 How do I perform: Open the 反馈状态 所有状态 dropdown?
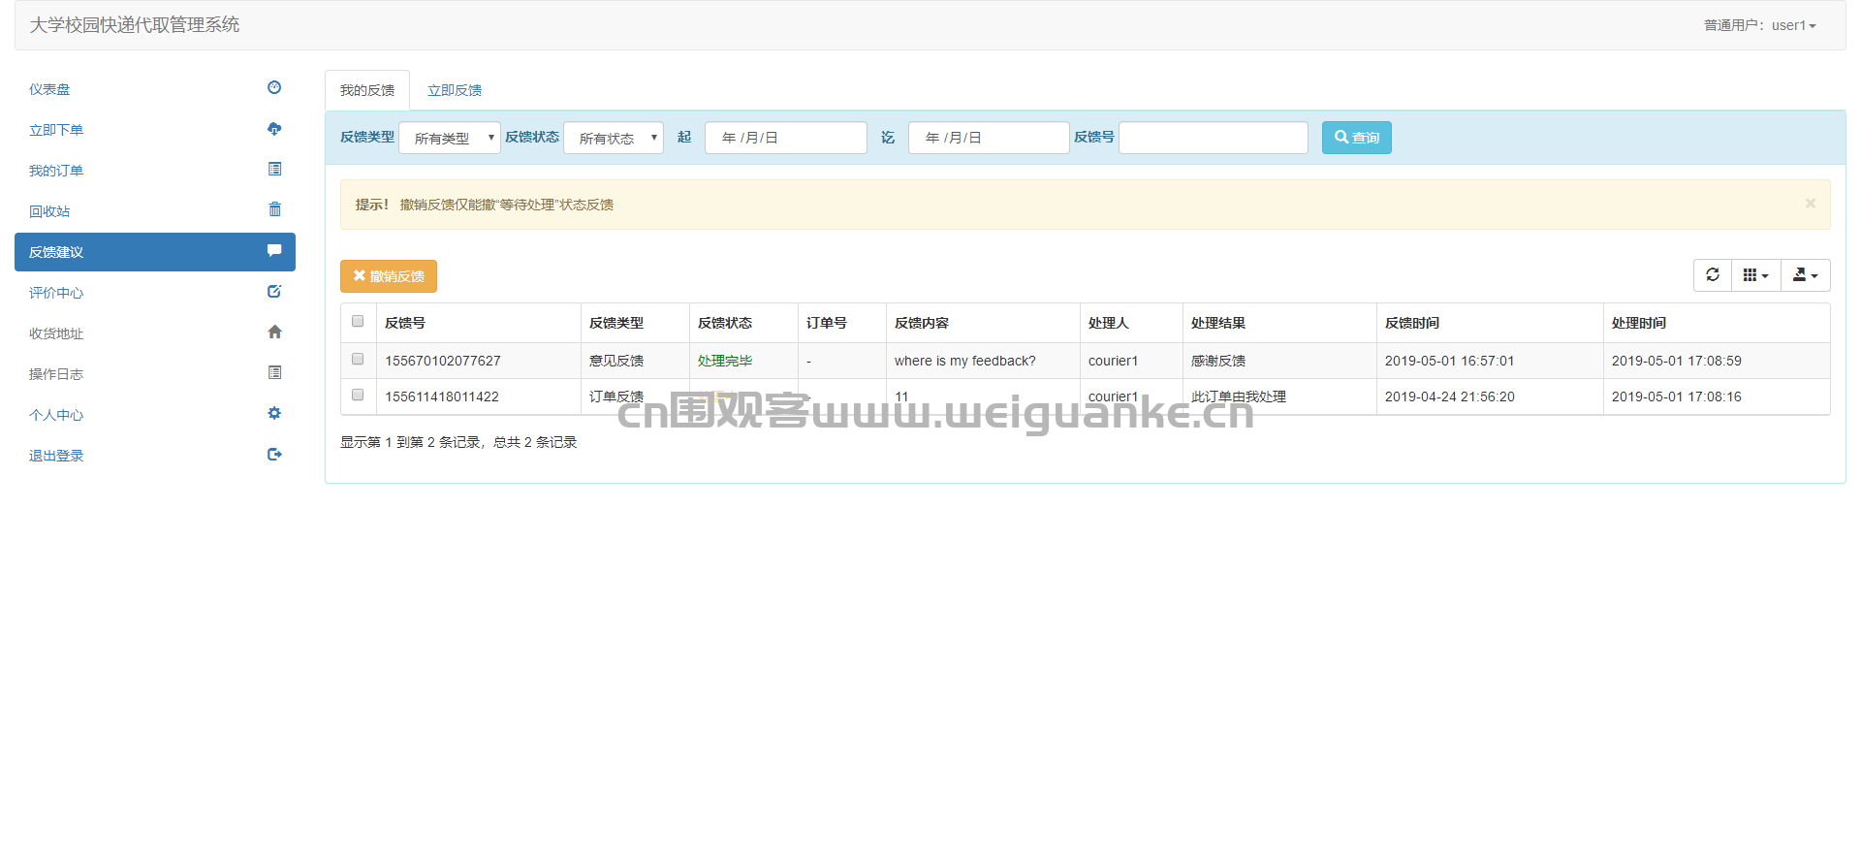(x=614, y=138)
